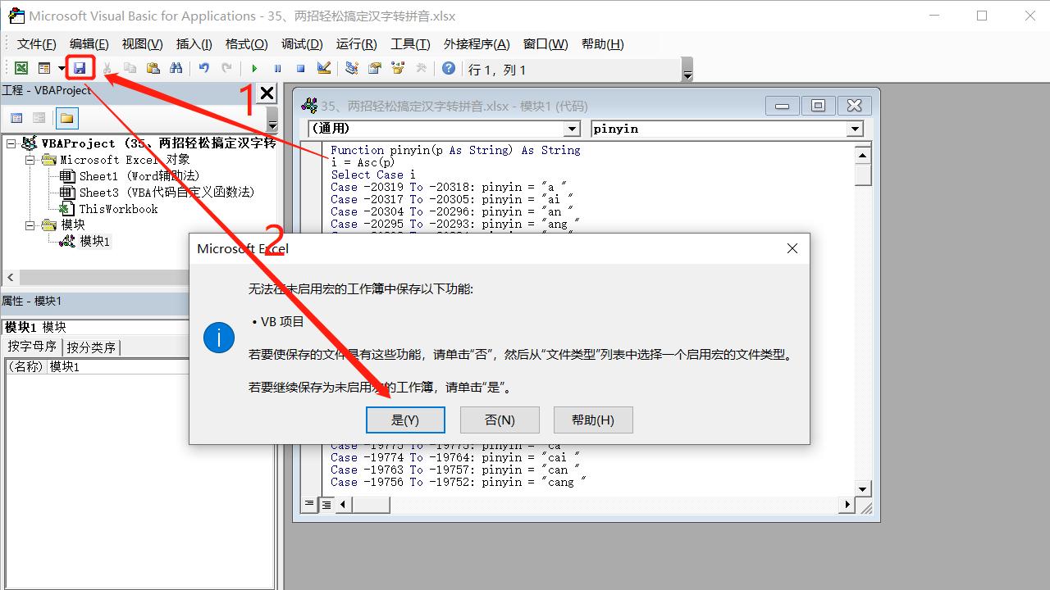Click Procedure View button in code window
The height and width of the screenshot is (590, 1050).
pos(310,504)
